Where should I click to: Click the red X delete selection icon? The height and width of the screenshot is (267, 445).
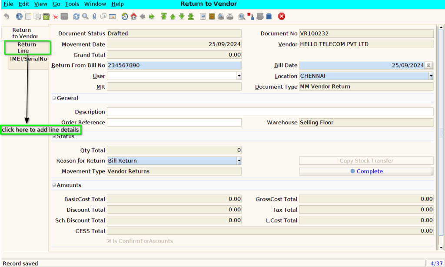(x=55, y=17)
